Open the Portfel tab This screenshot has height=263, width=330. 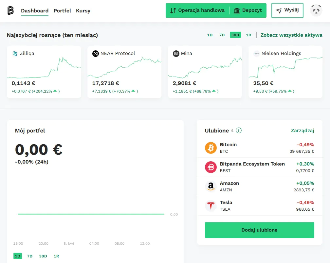pyautogui.click(x=62, y=10)
